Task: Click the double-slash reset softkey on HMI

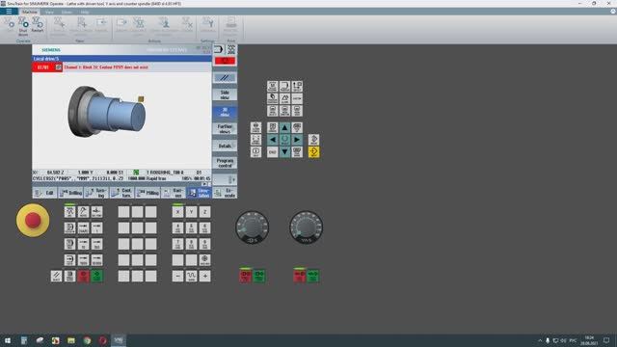Action: coord(225,77)
